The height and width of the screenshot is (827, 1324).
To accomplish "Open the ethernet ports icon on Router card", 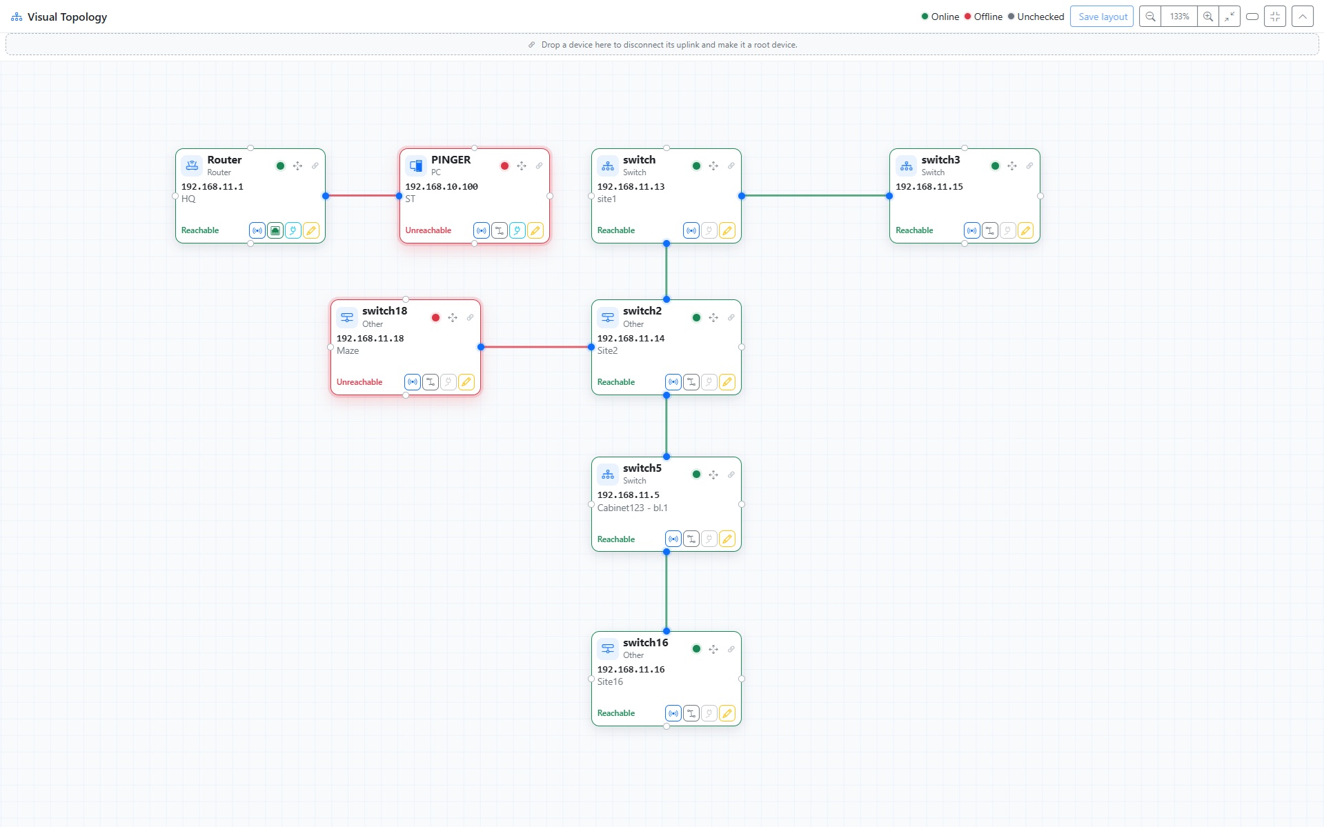I will tap(275, 230).
